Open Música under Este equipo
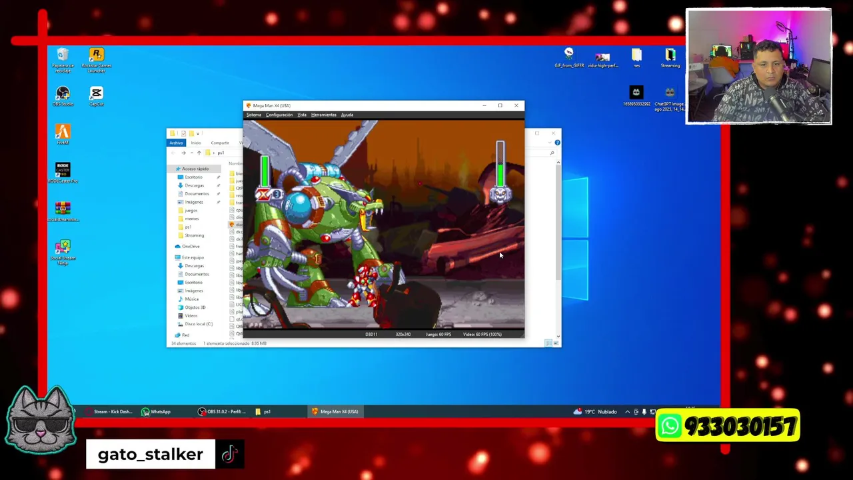Image resolution: width=853 pixels, height=480 pixels. (x=191, y=299)
